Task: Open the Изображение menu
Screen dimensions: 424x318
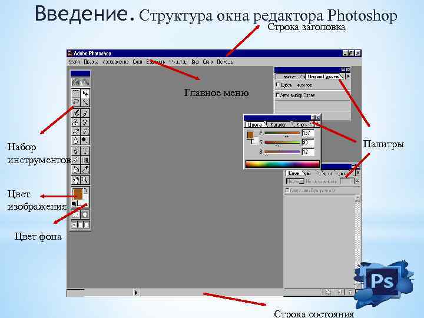Action: pos(115,62)
